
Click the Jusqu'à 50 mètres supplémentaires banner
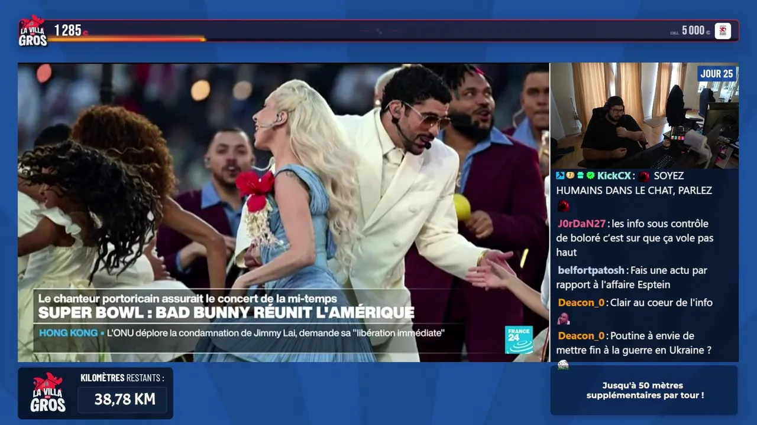(x=644, y=390)
